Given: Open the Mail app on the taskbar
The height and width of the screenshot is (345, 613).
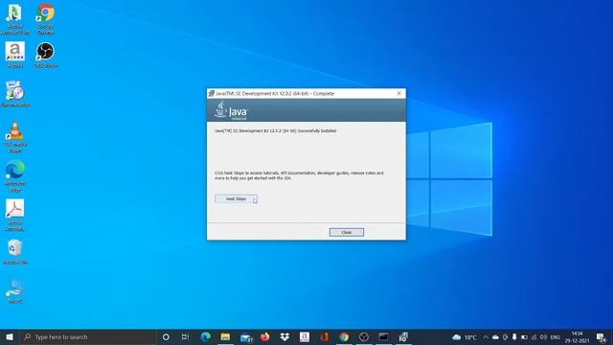Looking at the screenshot, I should 246,336.
